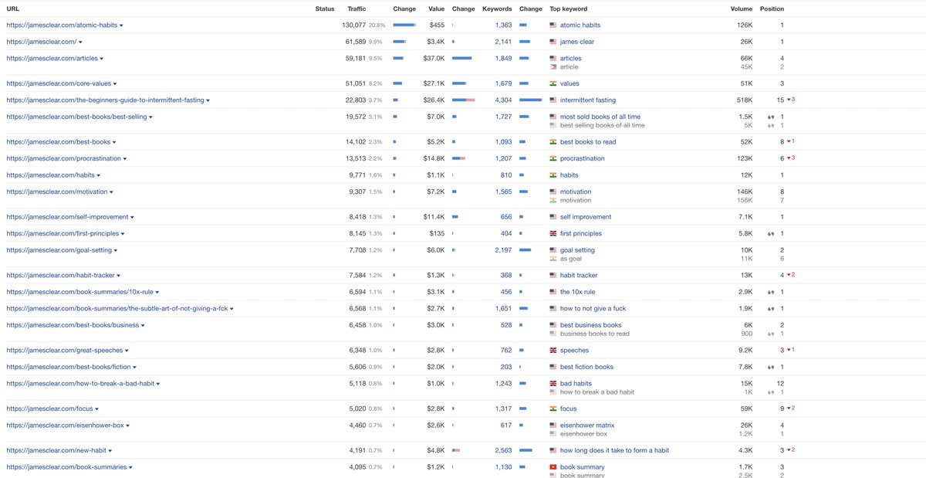Open the 4,304 keywords count link
The height and width of the screenshot is (478, 926).
click(x=503, y=100)
